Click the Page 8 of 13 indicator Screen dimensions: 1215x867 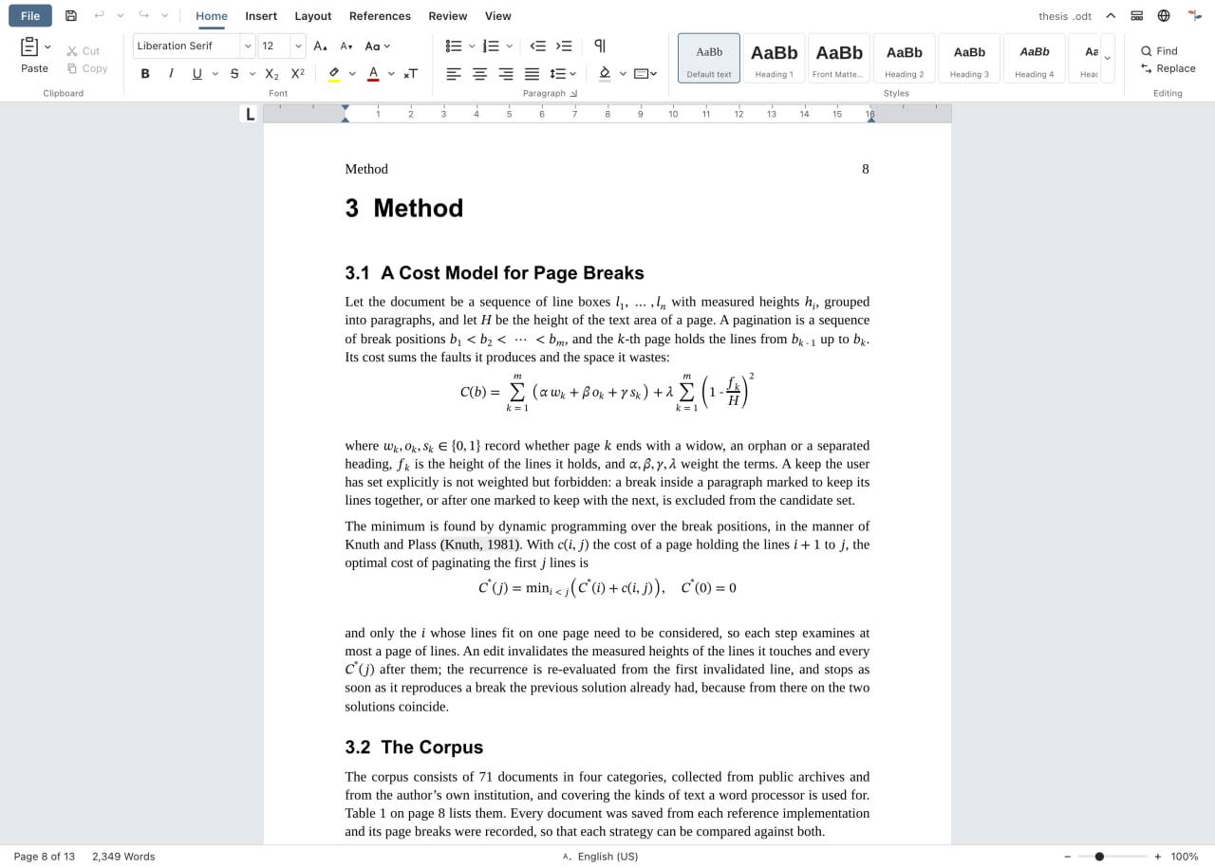pos(45,857)
